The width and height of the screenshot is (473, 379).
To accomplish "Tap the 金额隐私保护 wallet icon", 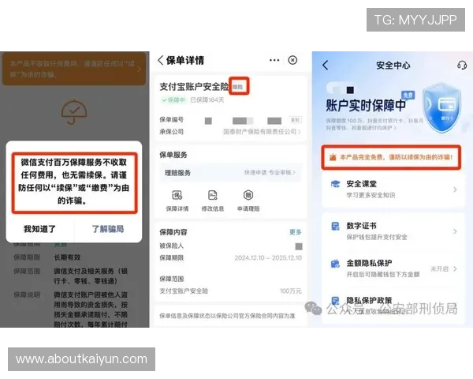I will (336, 264).
